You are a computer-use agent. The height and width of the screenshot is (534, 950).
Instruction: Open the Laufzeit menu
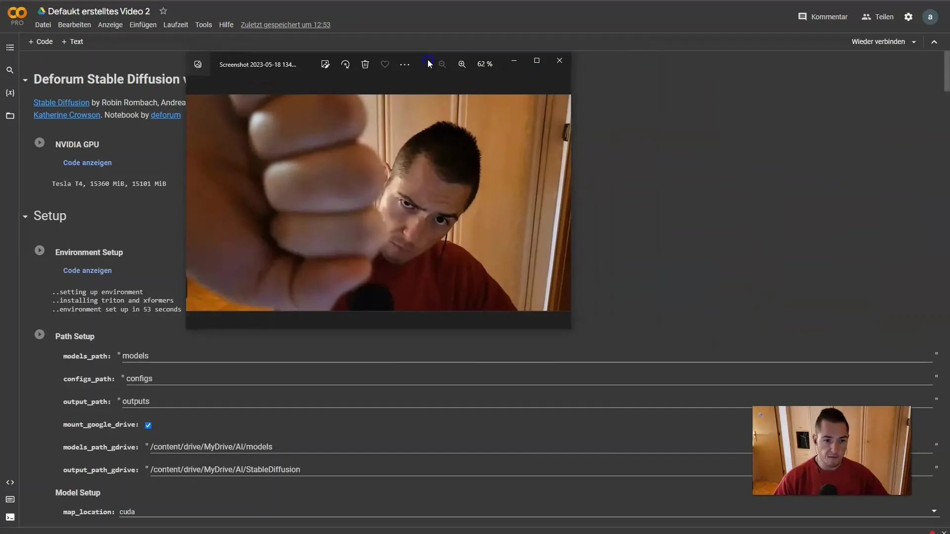coord(175,25)
